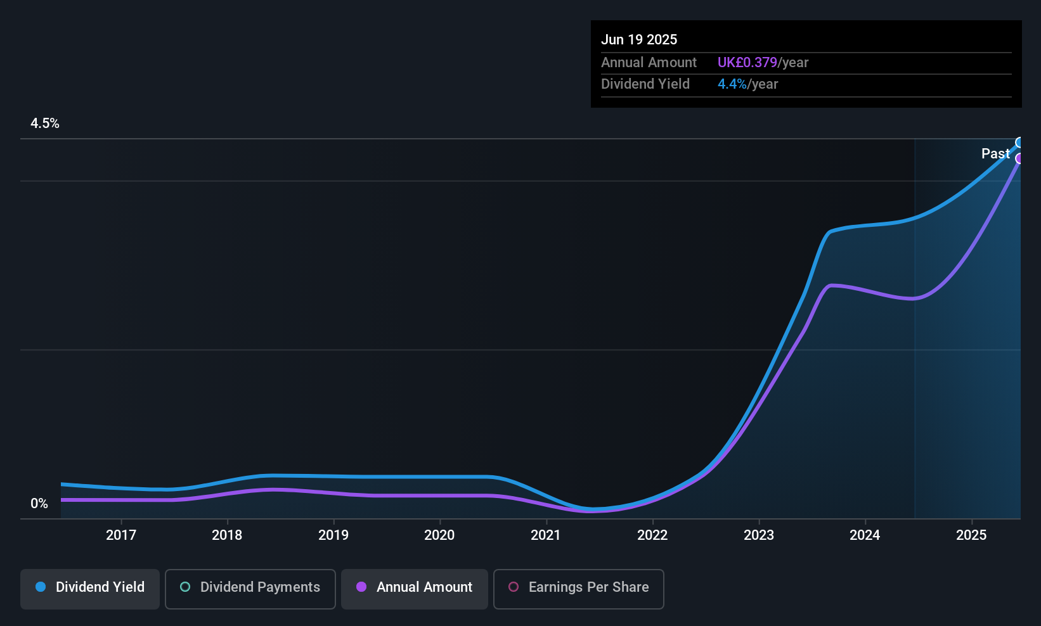The height and width of the screenshot is (626, 1041).
Task: Enable the Earnings Per Share series
Action: [578, 589]
